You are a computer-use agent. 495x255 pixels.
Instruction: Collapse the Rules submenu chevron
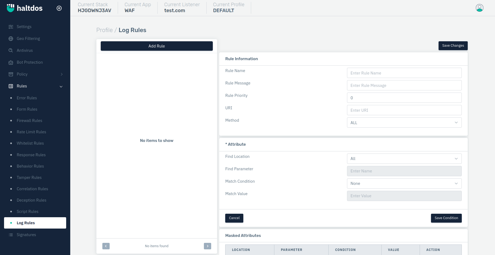click(61, 86)
